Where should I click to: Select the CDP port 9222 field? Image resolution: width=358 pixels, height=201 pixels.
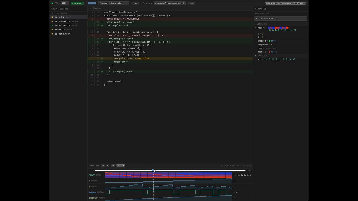(64, 3)
